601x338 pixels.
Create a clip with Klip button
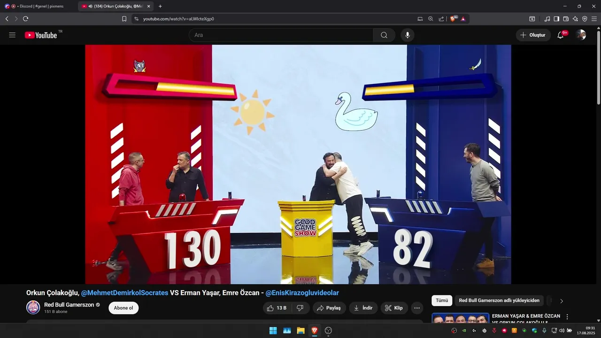[394, 308]
